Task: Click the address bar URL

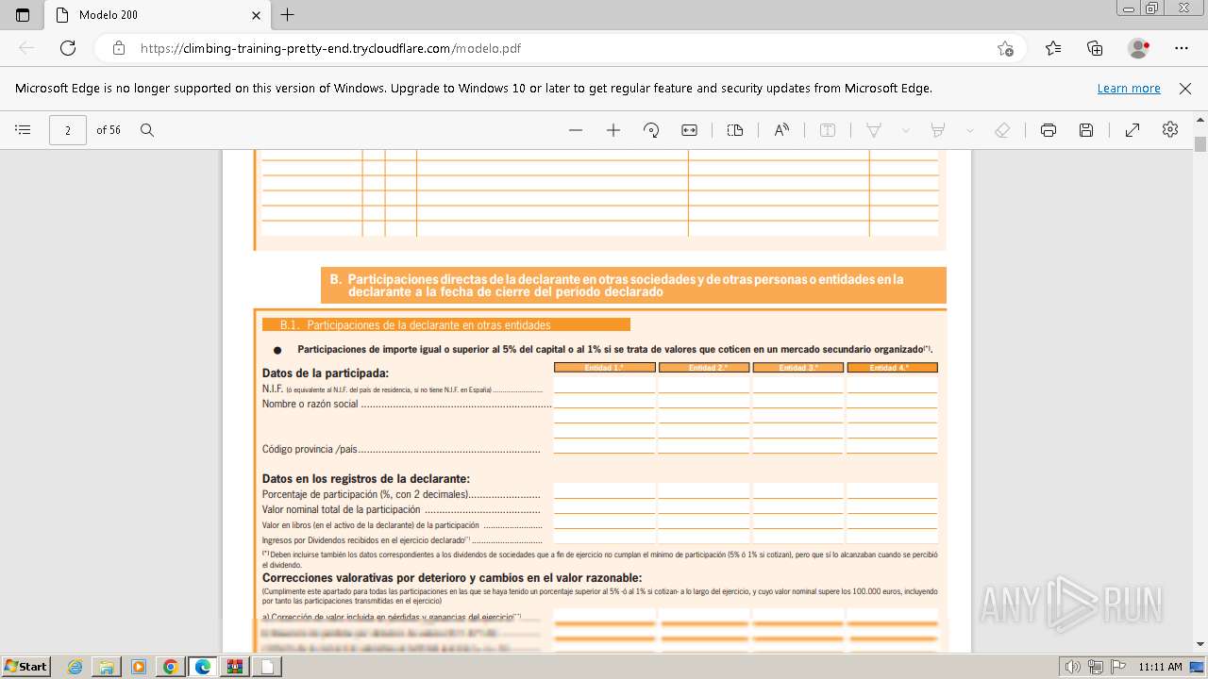Action: coord(330,48)
